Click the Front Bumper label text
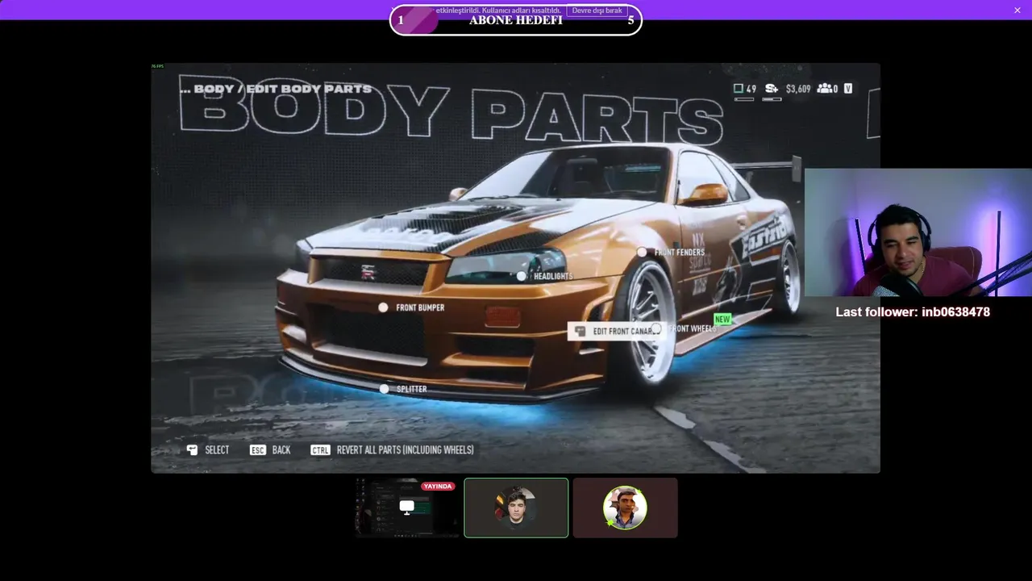This screenshot has width=1032, height=581. (420, 307)
